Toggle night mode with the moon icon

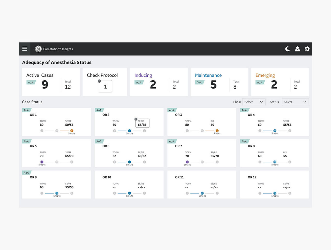pos(288,49)
